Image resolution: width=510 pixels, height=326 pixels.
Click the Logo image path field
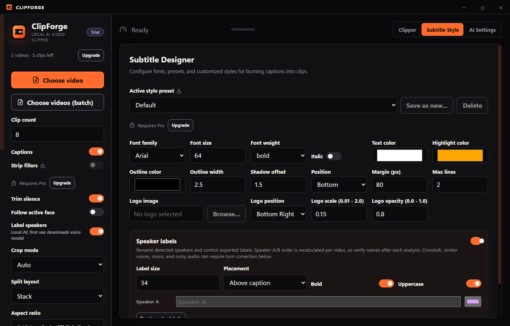(167, 214)
